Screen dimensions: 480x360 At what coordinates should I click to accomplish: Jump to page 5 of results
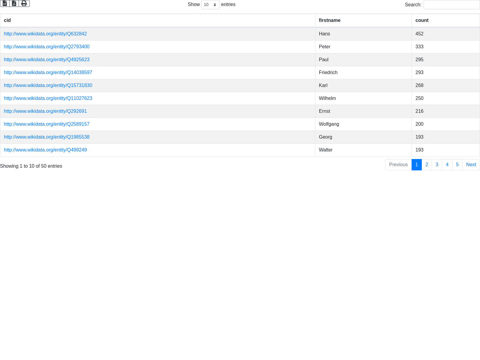point(457,165)
